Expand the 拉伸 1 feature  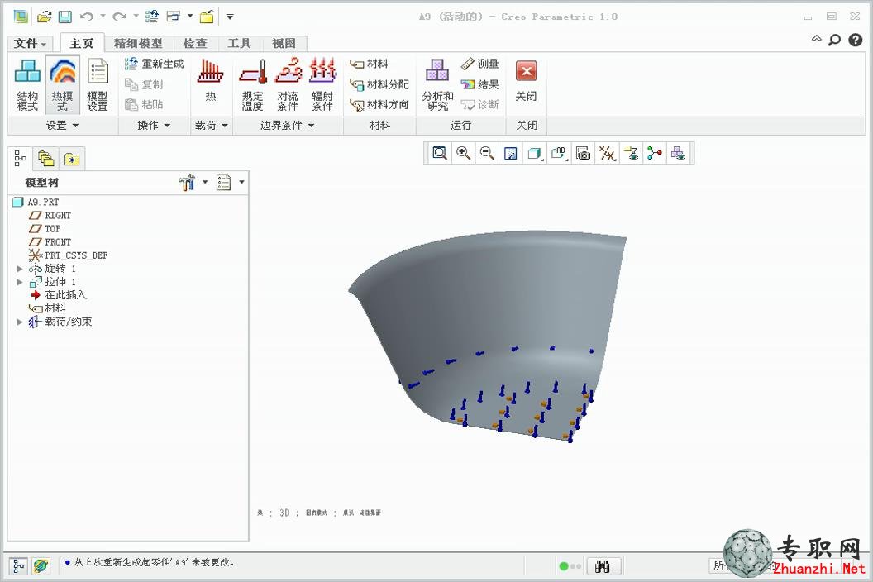coord(20,282)
